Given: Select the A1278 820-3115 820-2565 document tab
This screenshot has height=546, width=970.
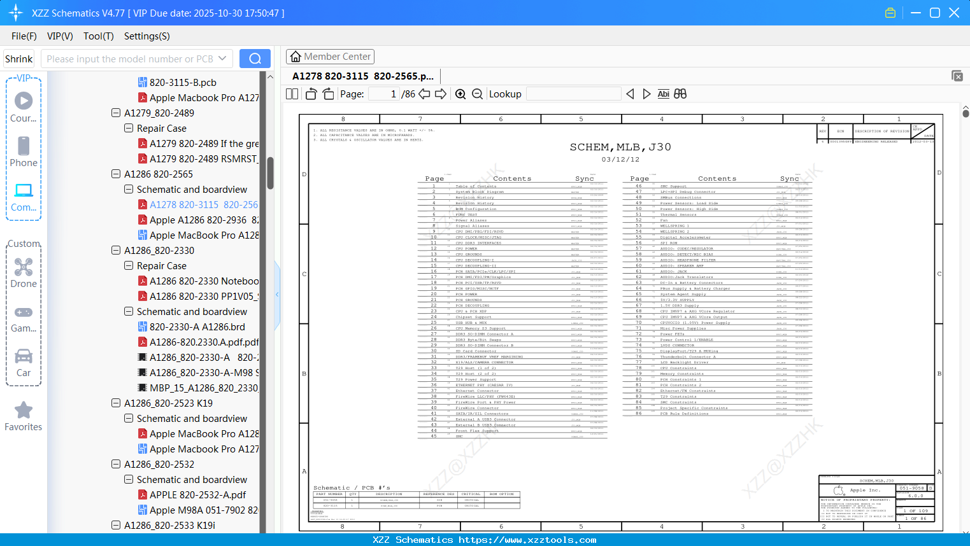Looking at the screenshot, I should click(363, 76).
